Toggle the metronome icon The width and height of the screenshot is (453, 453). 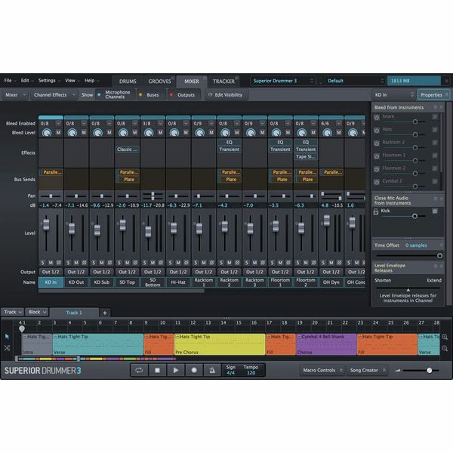pos(212,370)
